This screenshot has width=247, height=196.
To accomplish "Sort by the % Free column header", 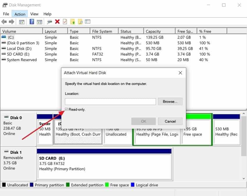I will click(x=212, y=31).
